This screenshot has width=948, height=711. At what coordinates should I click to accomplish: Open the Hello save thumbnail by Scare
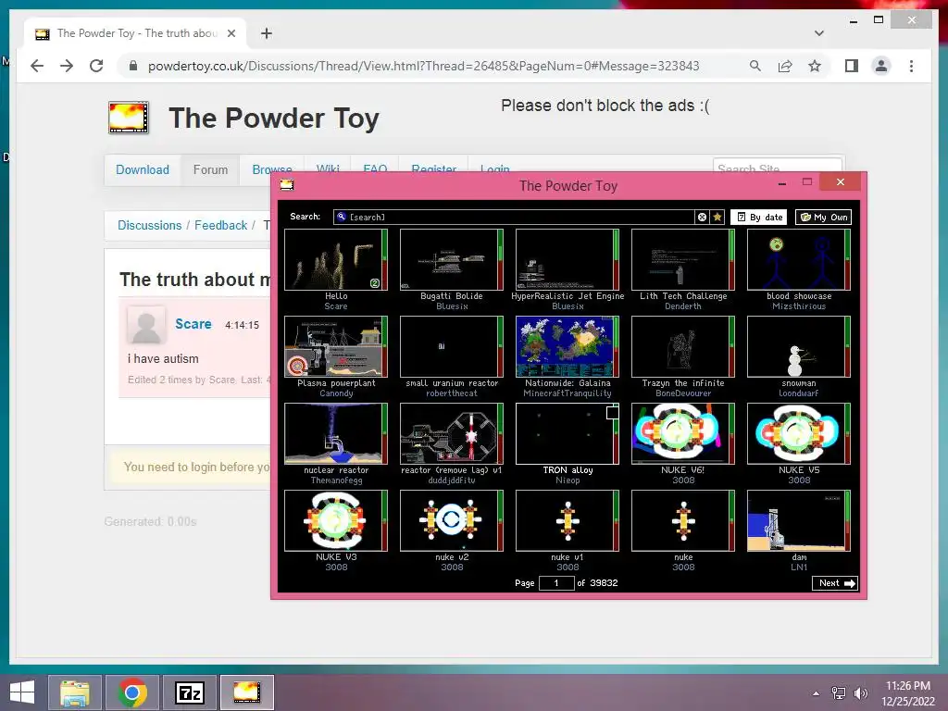[x=336, y=259]
